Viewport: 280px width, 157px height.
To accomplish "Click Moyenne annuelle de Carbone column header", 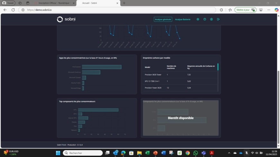I will [201, 67].
